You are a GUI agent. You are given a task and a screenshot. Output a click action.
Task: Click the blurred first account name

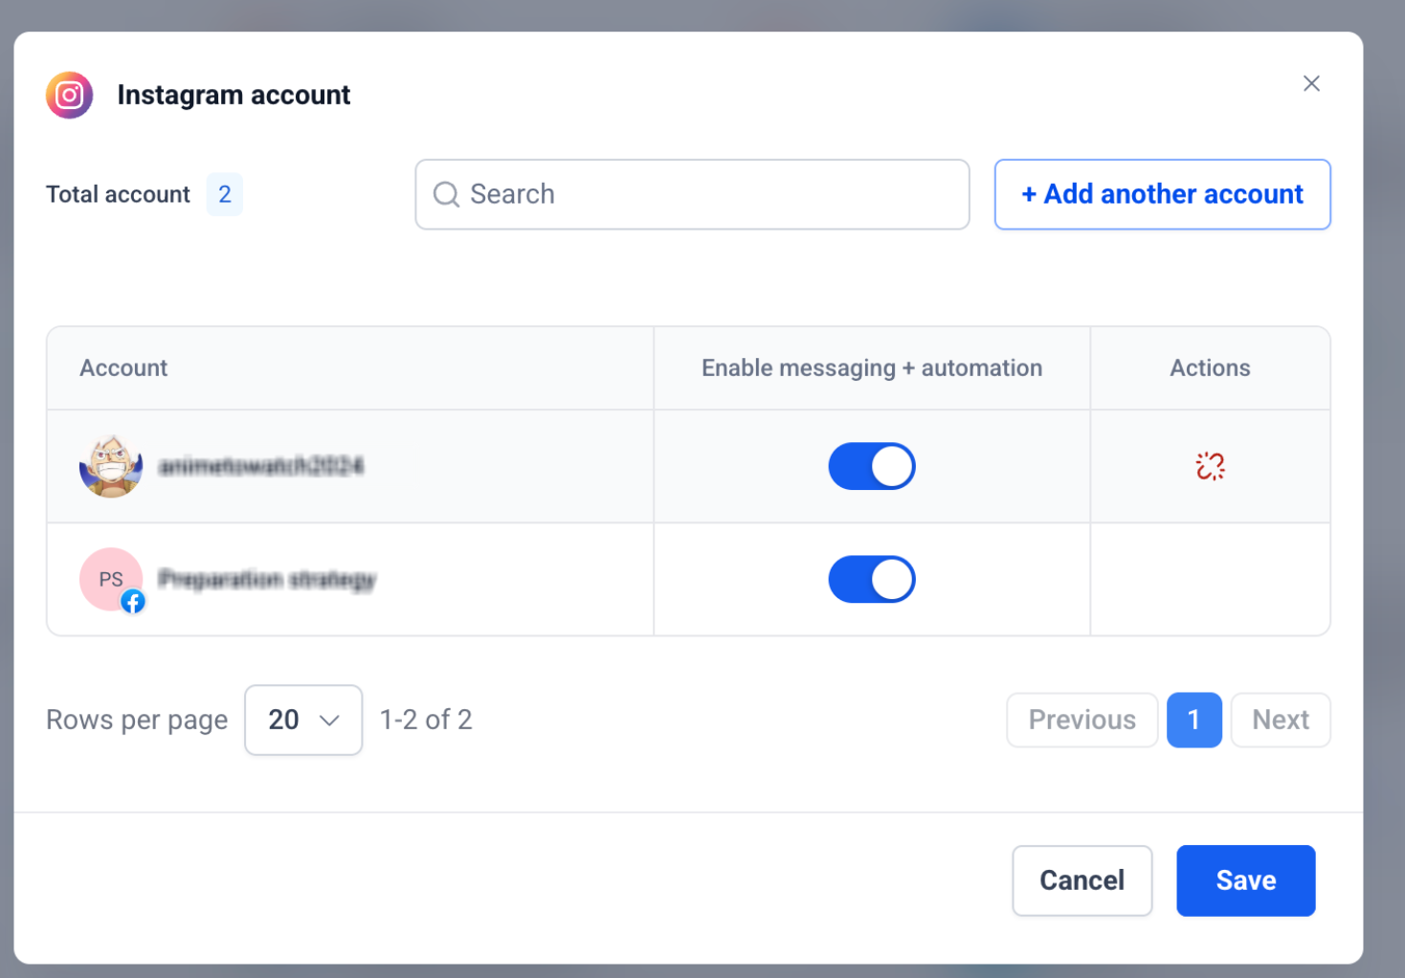point(261,466)
